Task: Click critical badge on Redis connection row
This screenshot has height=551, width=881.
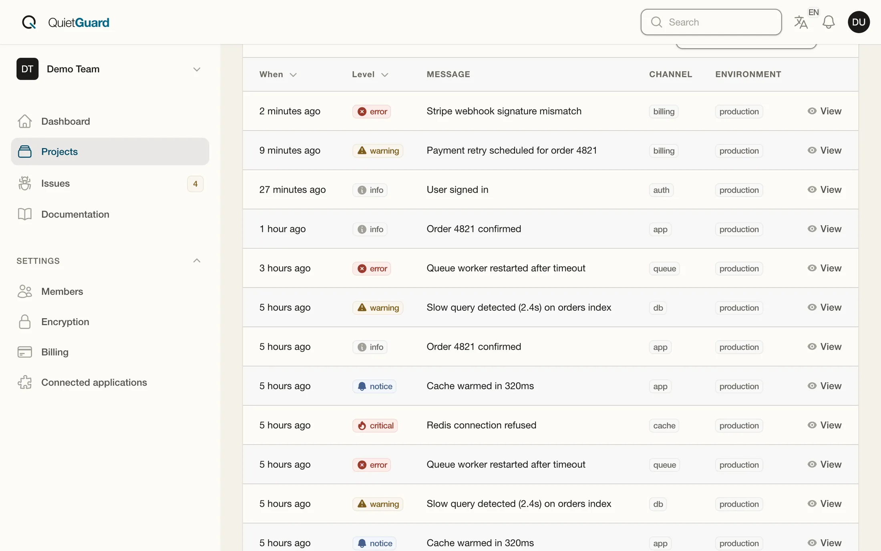Action: (x=375, y=426)
